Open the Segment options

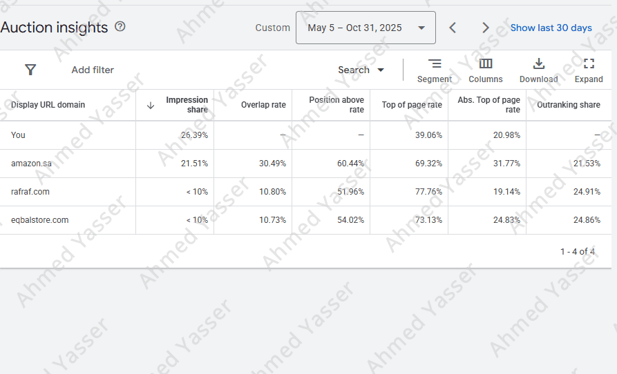click(x=435, y=70)
